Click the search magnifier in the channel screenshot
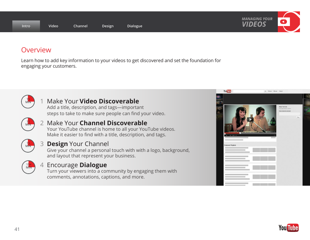This screenshot has height=240, width=310. pyautogui.click(x=265, y=91)
